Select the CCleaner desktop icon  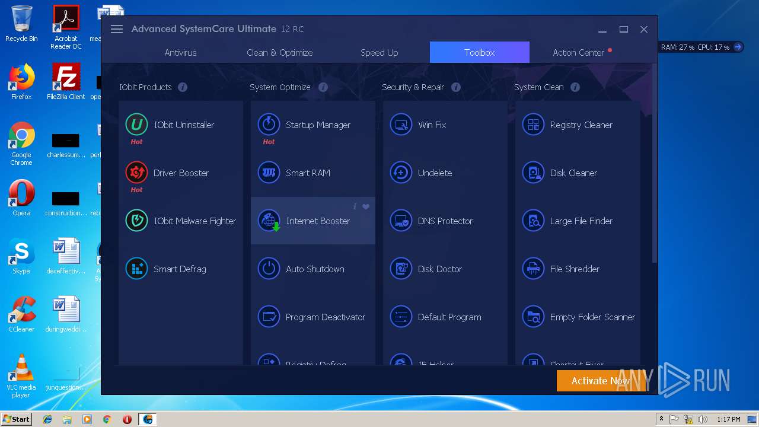pos(21,314)
